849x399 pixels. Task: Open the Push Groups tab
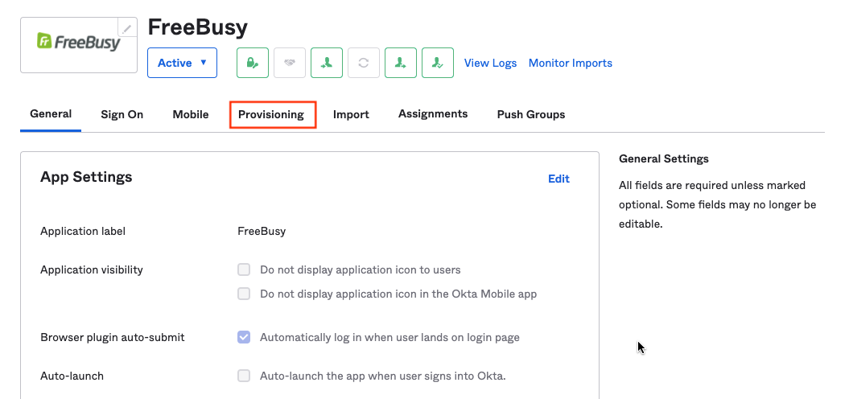coord(531,114)
